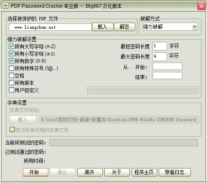This screenshot has width=207, height=183.
Task: Click the 最大密码长度 field
Action: tap(160, 57)
